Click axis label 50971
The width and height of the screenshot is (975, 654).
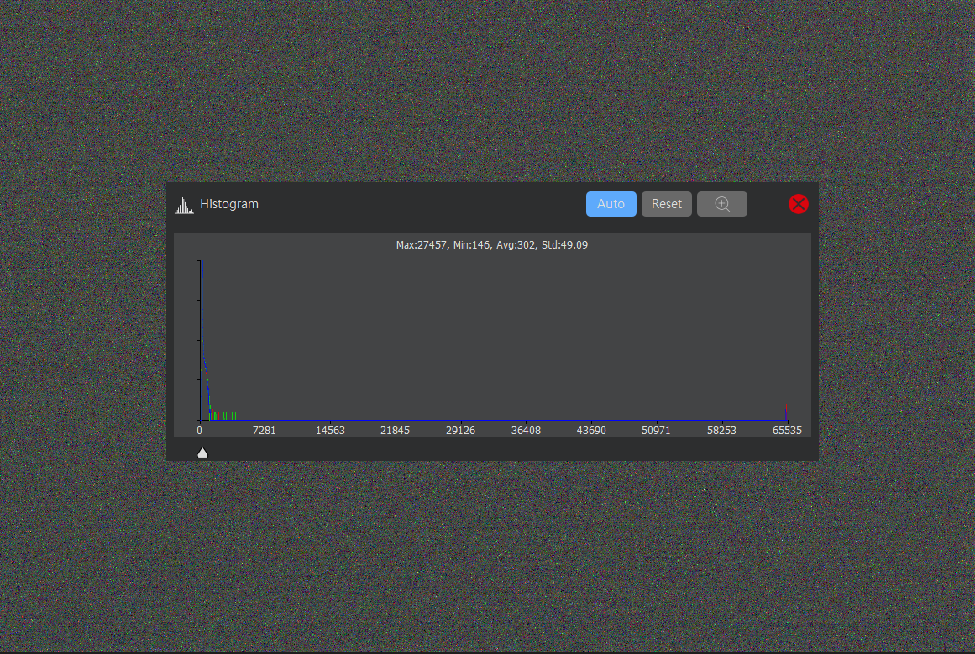tap(656, 430)
